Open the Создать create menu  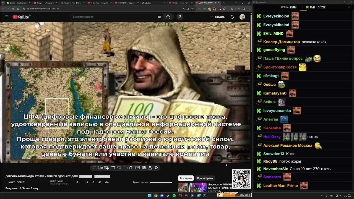click(x=217, y=17)
